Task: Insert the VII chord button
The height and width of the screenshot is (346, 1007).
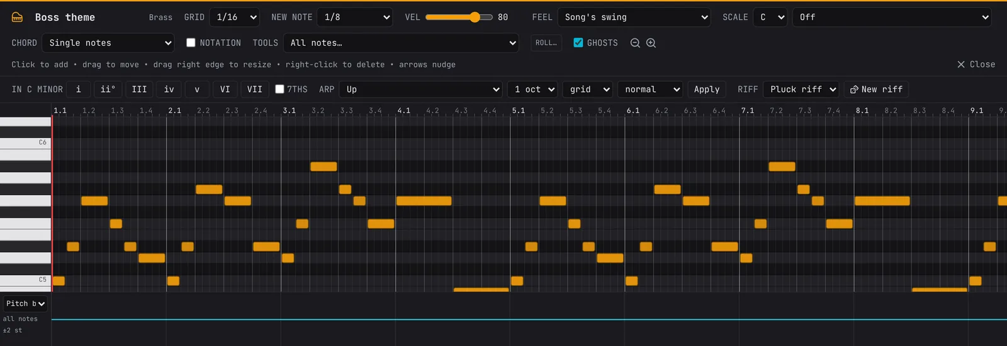Action: pyautogui.click(x=254, y=89)
